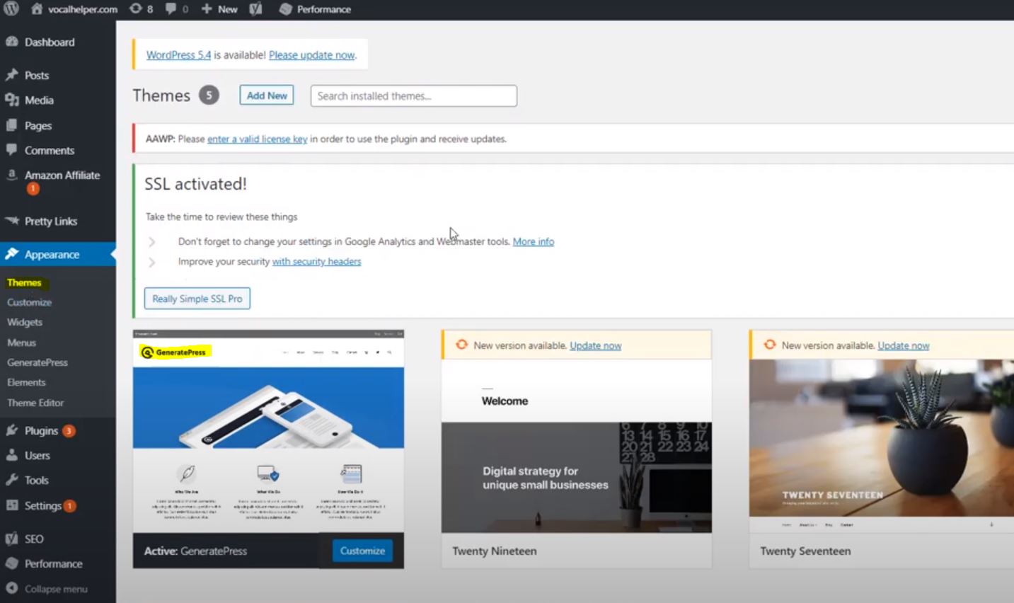
Task: Open the updates icon showing 8 updates
Action: coord(134,9)
